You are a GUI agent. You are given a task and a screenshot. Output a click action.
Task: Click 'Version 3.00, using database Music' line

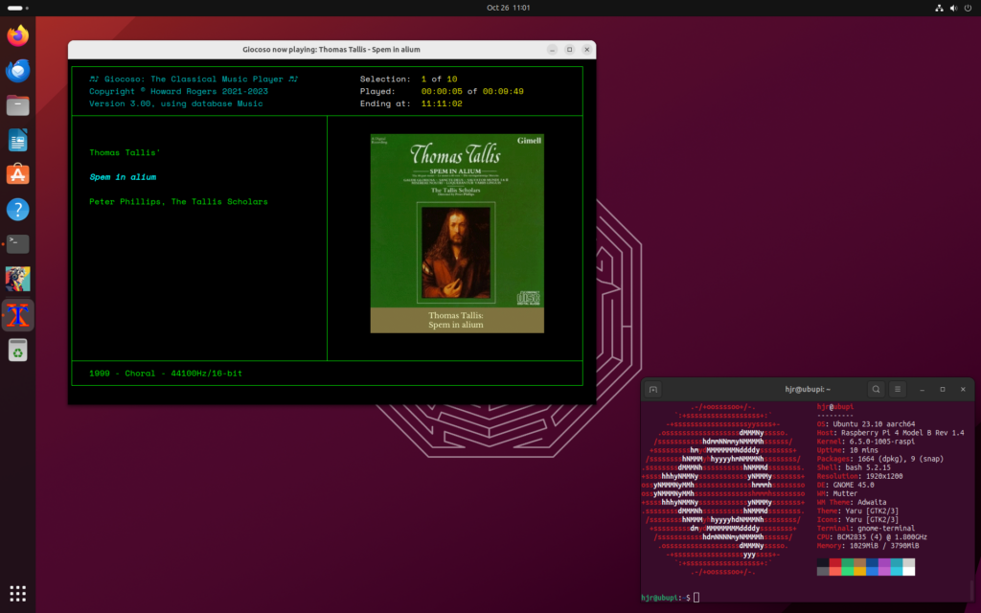[x=176, y=103]
